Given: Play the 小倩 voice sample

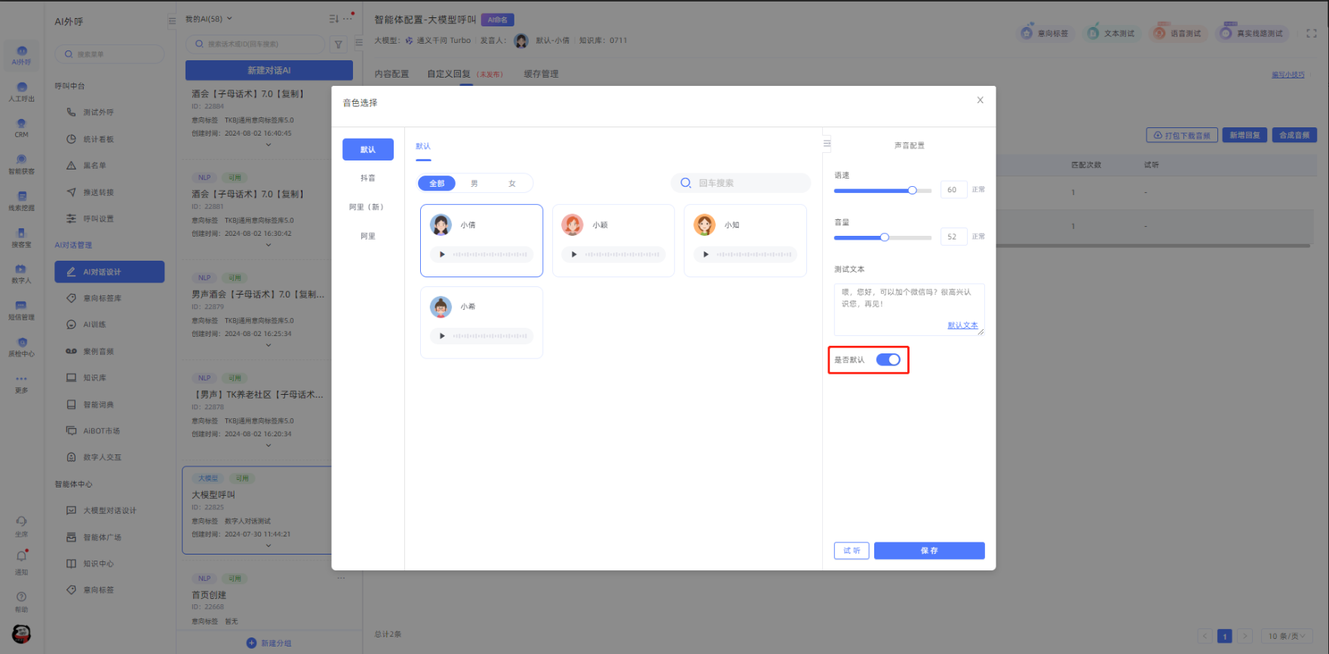Looking at the screenshot, I should pyautogui.click(x=442, y=255).
